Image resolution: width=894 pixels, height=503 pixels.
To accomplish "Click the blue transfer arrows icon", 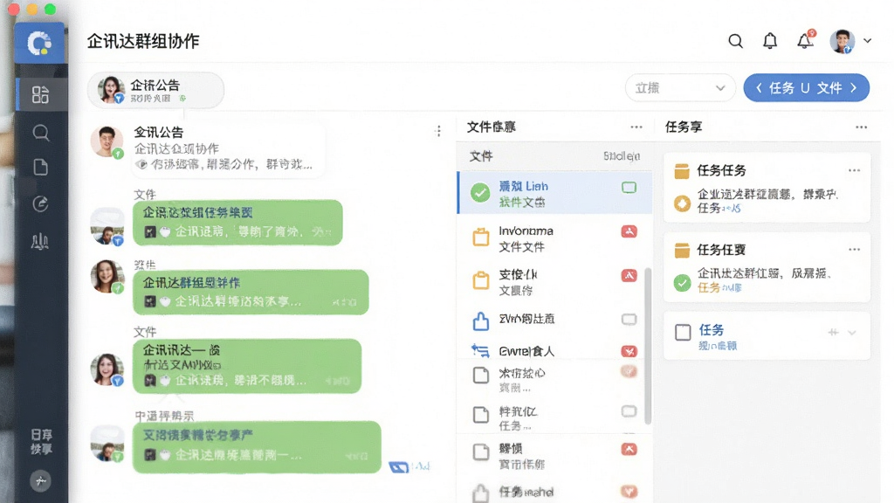I will pos(480,351).
